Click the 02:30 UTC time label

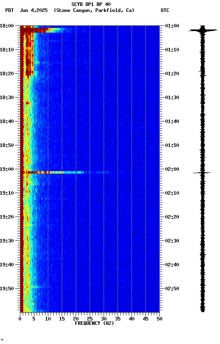click(172, 241)
